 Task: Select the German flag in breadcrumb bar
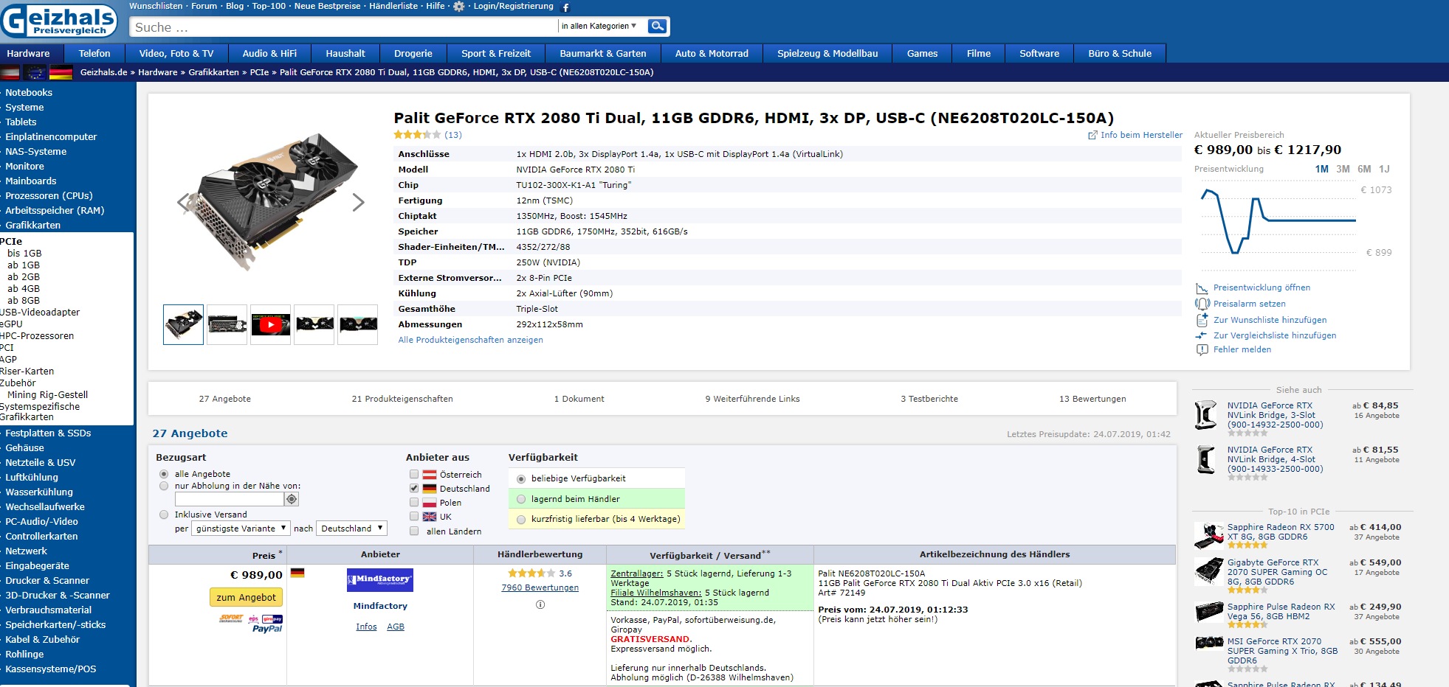point(61,72)
